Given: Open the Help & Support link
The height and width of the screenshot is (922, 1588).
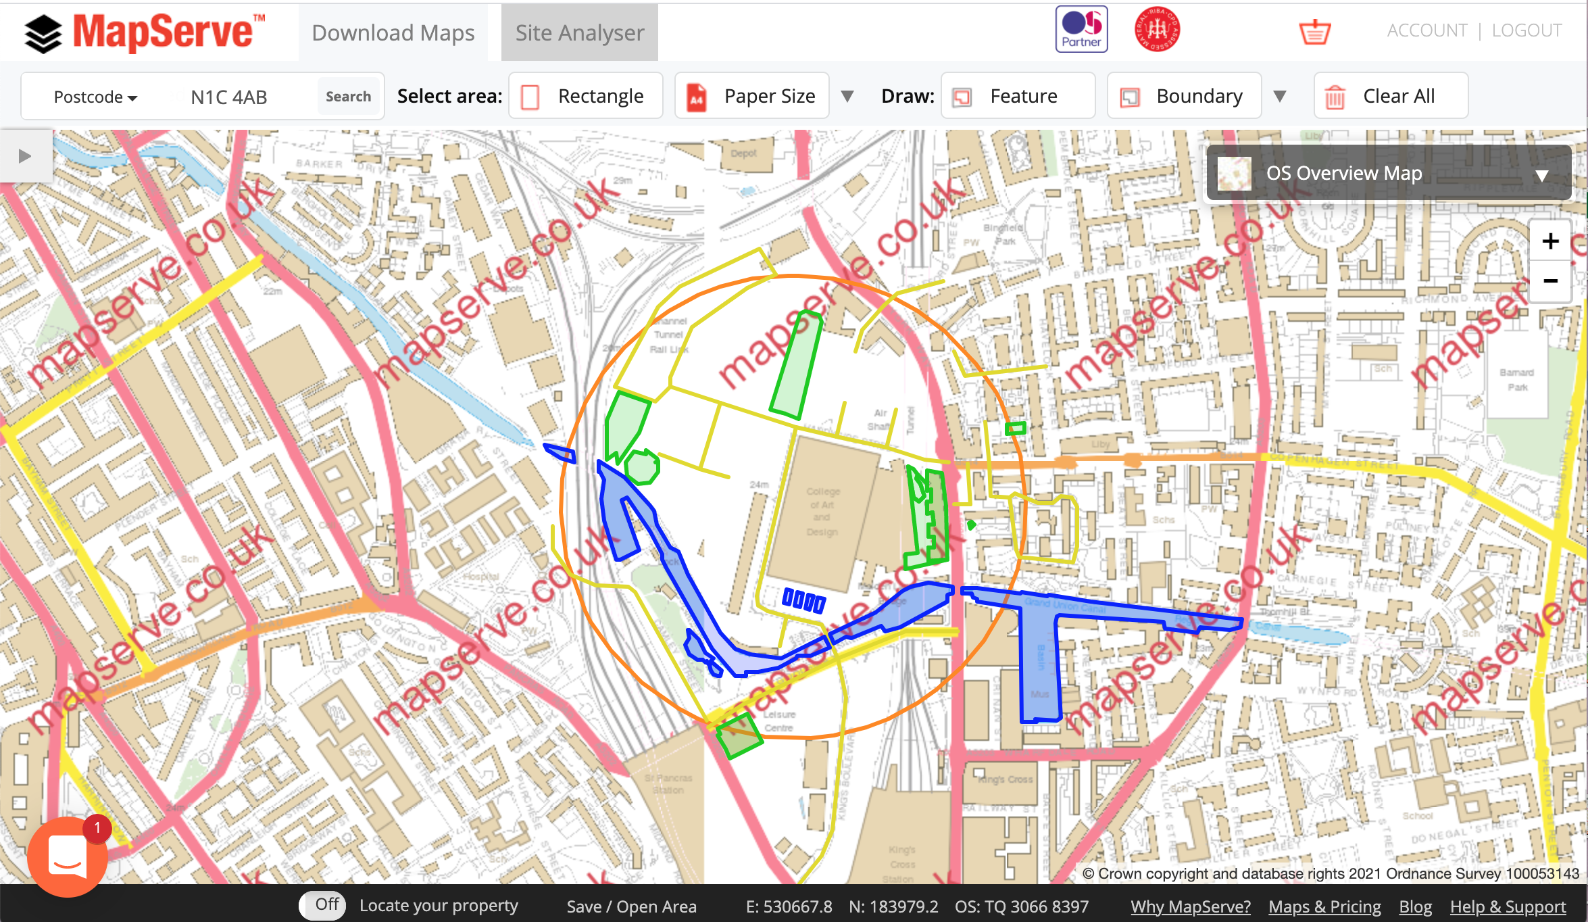Looking at the screenshot, I should coord(1508,906).
